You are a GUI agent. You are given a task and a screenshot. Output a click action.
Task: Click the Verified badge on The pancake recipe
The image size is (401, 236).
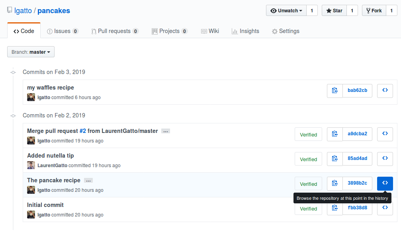[308, 183]
